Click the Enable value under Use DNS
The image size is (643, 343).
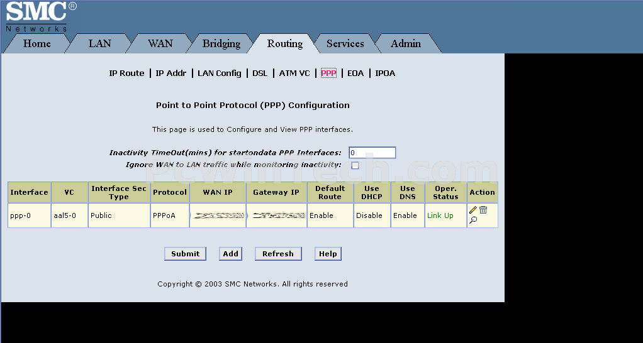coord(405,215)
